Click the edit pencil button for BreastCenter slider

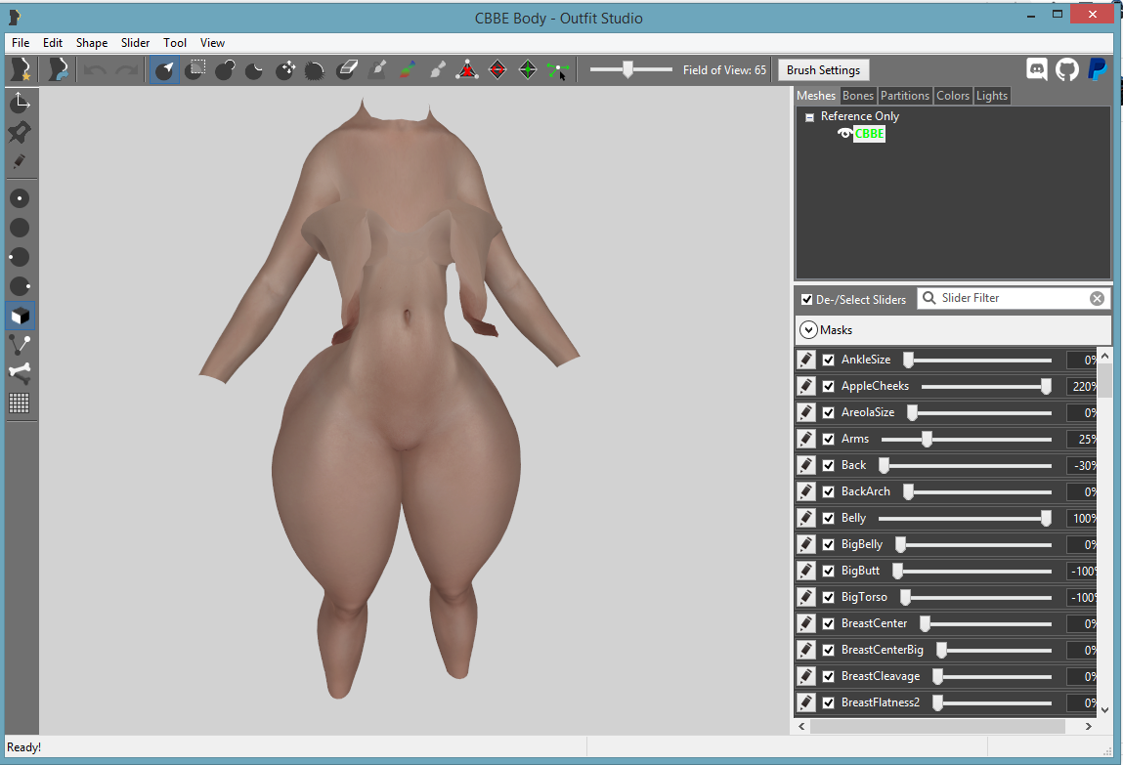click(x=806, y=623)
